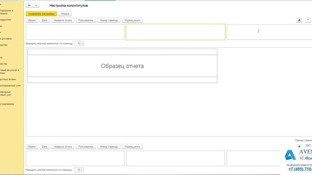This screenshot has width=312, height=175.
Task: Focus the center lower footer text field
Action: tap(175, 158)
